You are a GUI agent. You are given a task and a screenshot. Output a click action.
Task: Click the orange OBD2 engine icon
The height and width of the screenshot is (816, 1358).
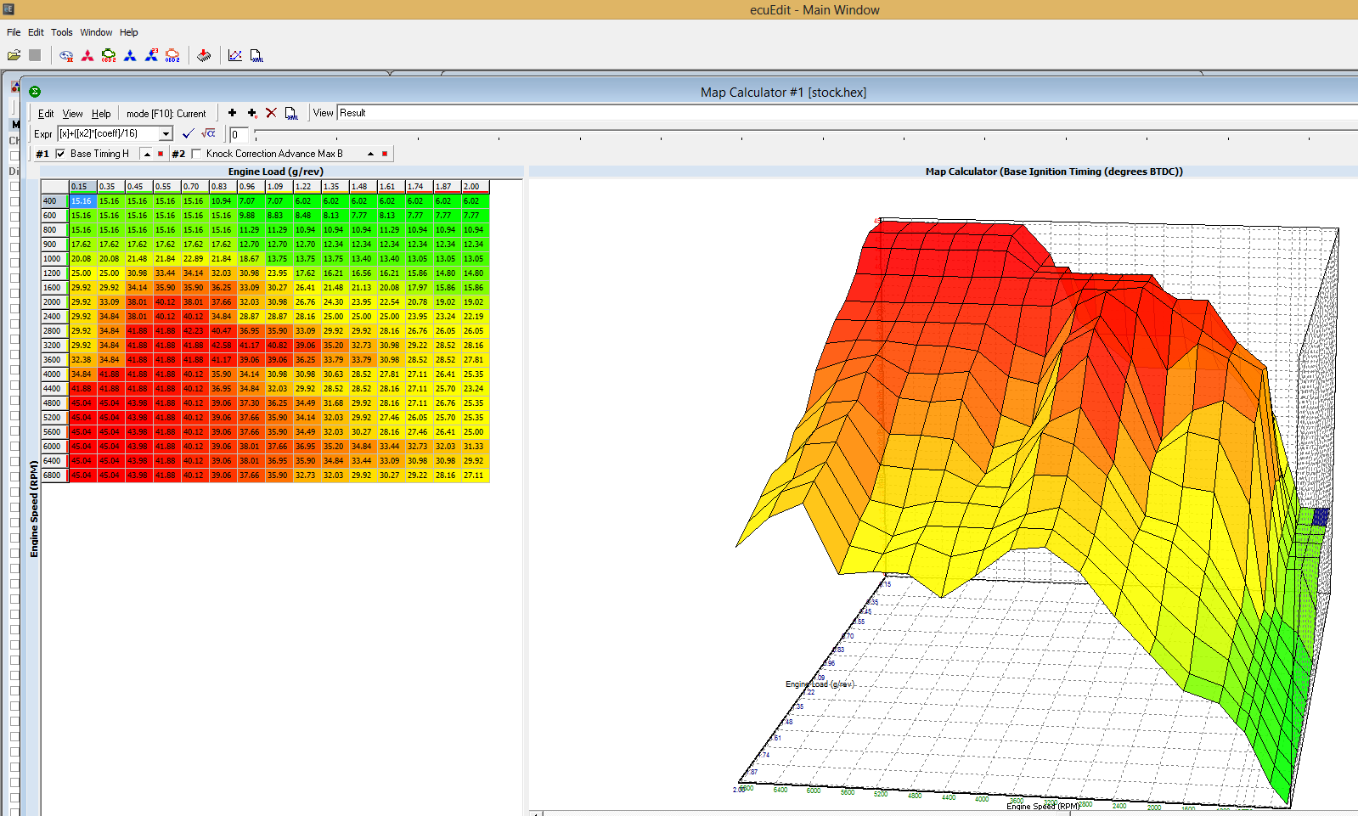click(172, 56)
